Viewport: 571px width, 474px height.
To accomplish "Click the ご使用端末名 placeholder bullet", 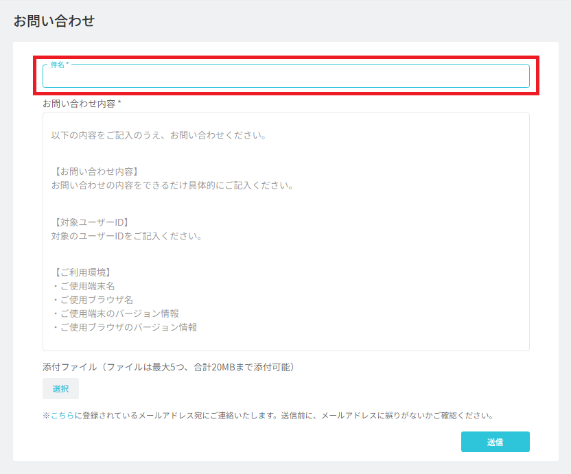I will [x=83, y=286].
